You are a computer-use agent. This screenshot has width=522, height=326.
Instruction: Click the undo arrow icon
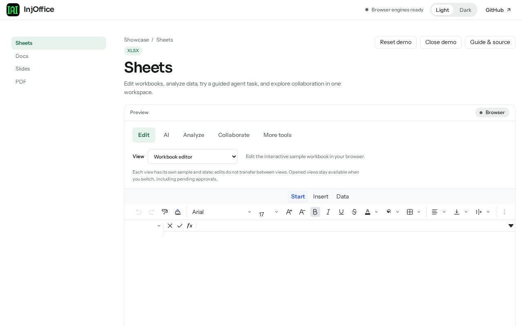(139, 212)
